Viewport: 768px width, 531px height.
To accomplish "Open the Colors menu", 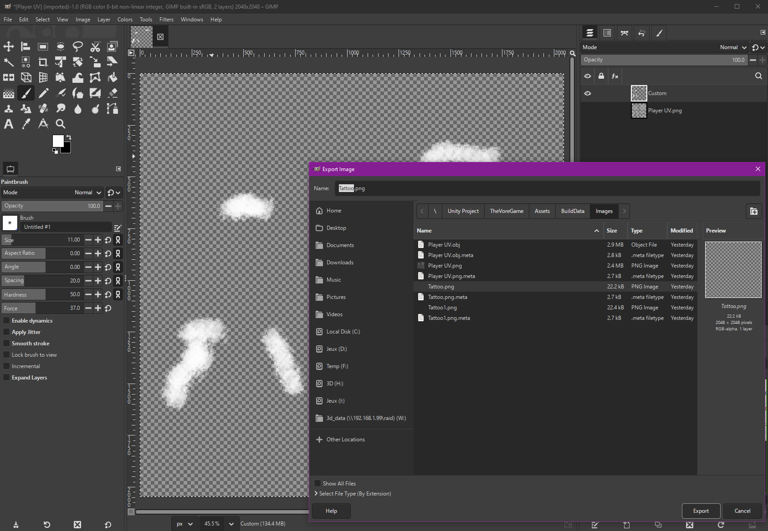I will click(125, 20).
